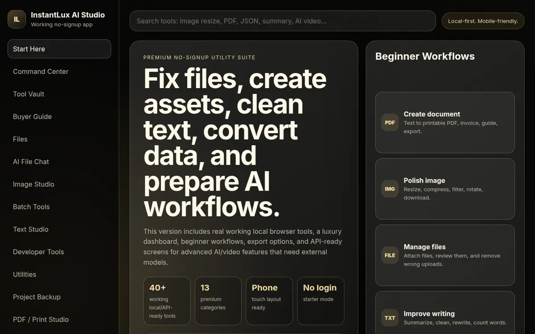Screen dimensions: 535x334
Task: Click the 40+ working tools stat card
Action: (167, 301)
